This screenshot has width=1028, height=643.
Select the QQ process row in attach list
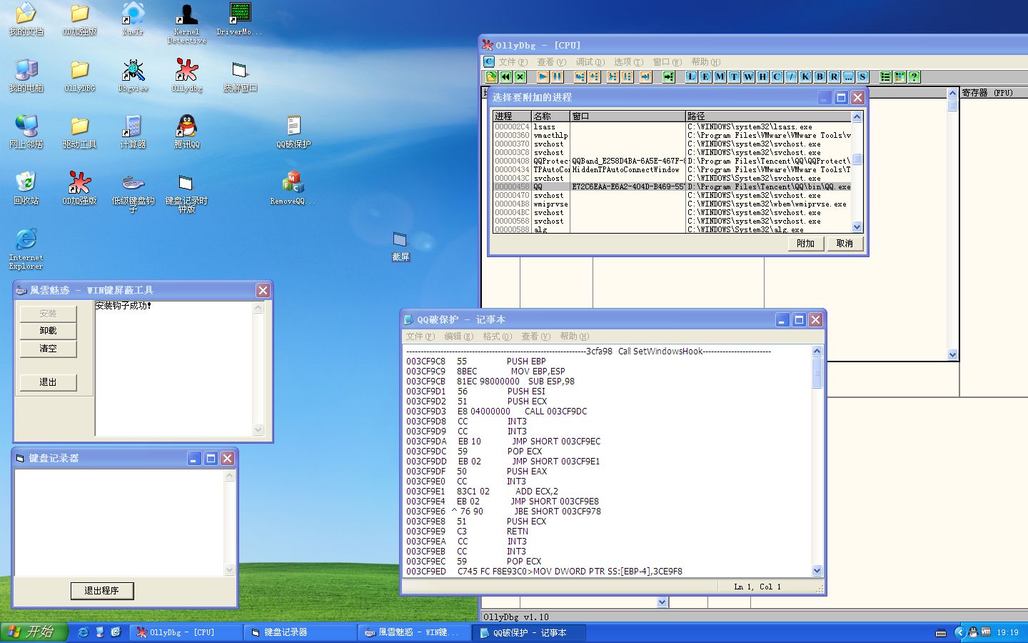(672, 186)
